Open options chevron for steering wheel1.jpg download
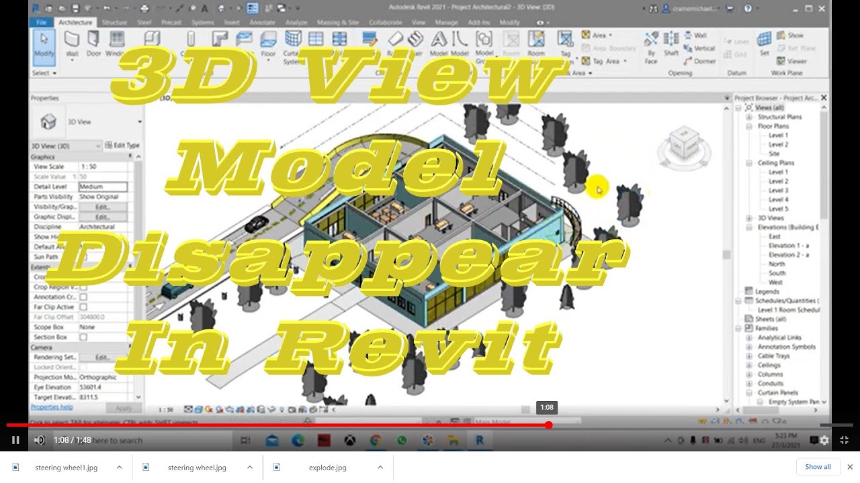This screenshot has width=860, height=483. point(119,468)
